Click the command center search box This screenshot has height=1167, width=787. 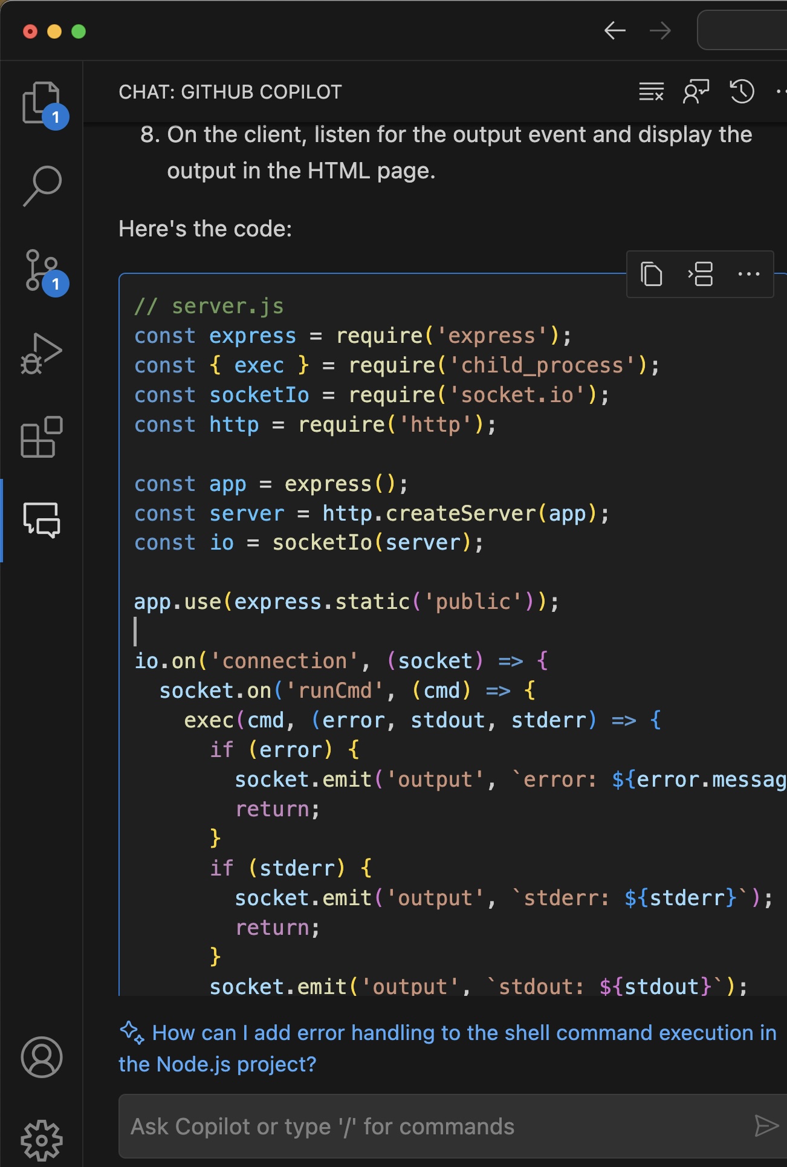pos(742,30)
